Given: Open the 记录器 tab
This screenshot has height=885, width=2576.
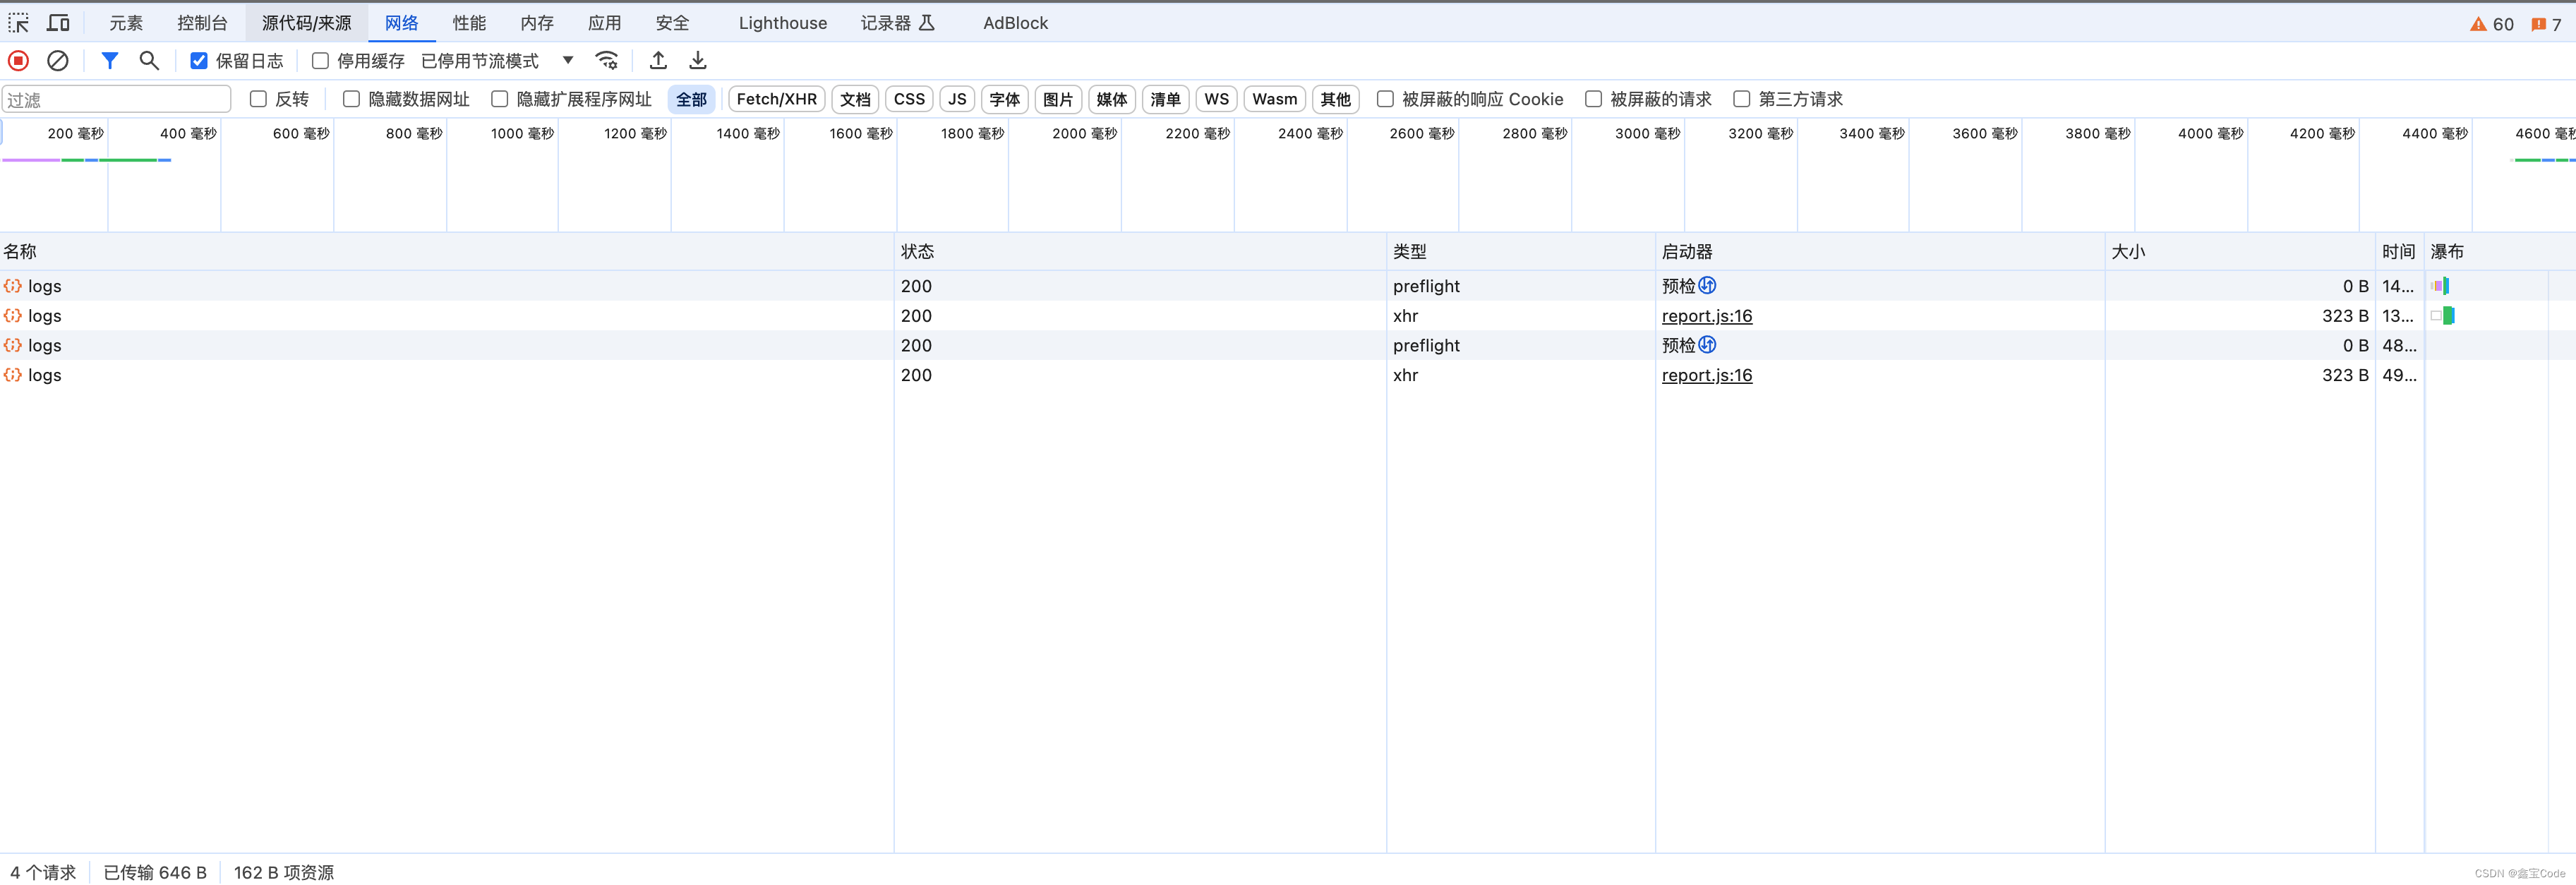Looking at the screenshot, I should [897, 23].
